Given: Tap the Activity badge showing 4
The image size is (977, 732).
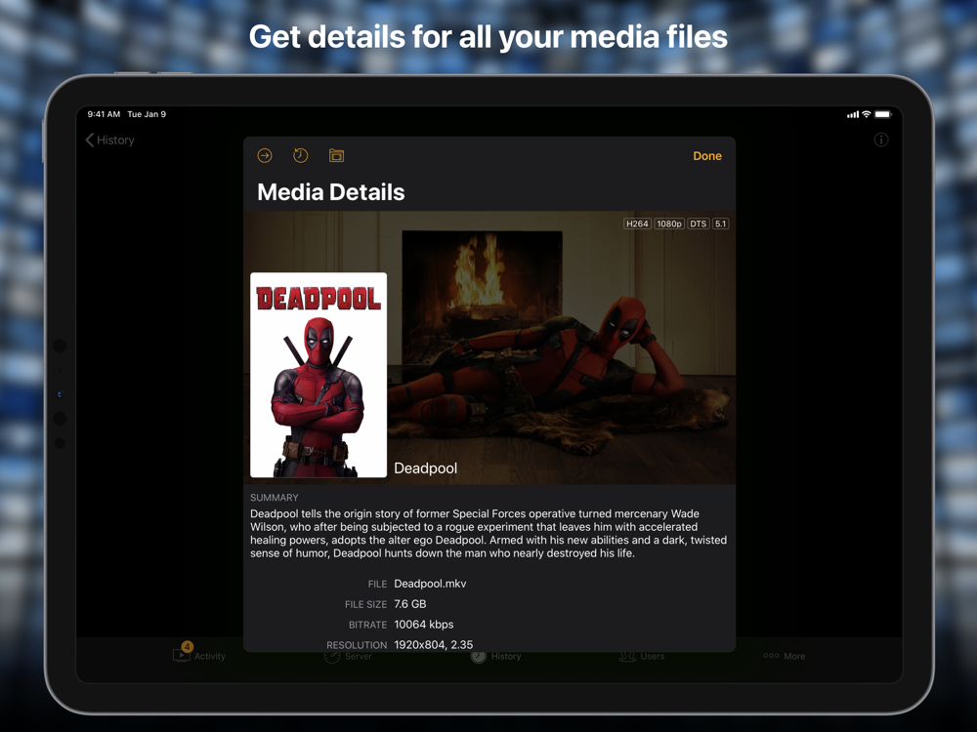Looking at the screenshot, I should point(188,647).
